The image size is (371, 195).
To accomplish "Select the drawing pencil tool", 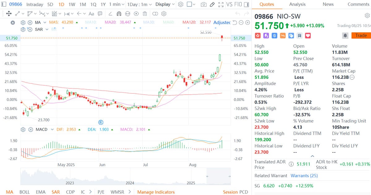I will point(212,4).
